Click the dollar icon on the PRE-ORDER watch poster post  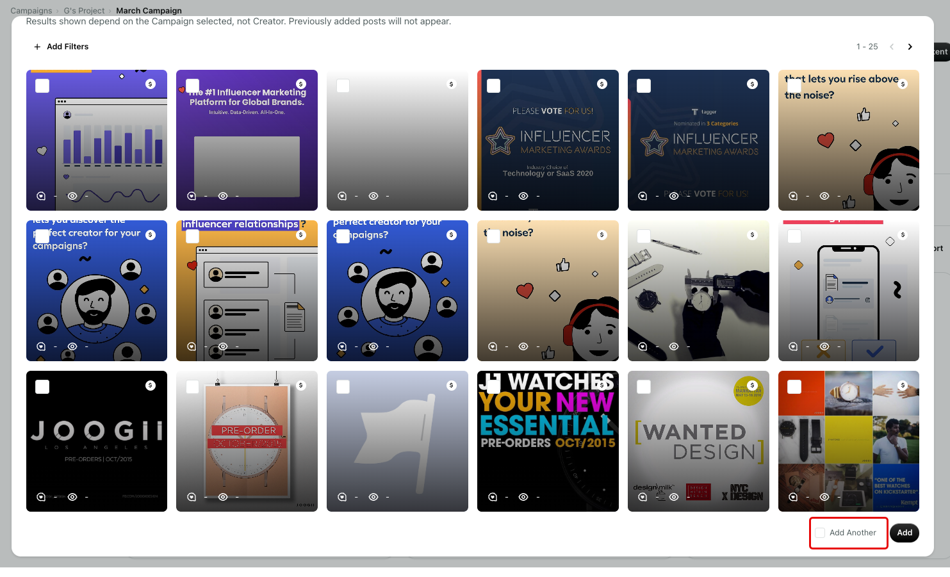[301, 386]
